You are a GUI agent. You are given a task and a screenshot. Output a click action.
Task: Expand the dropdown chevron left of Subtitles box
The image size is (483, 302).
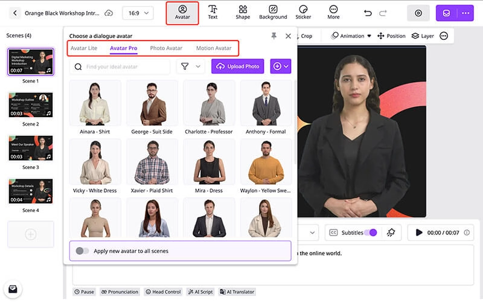pyautogui.click(x=312, y=233)
